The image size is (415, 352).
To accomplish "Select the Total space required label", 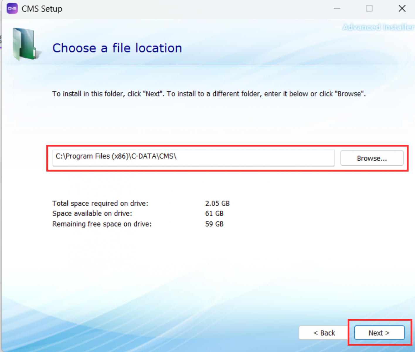I will tap(100, 203).
